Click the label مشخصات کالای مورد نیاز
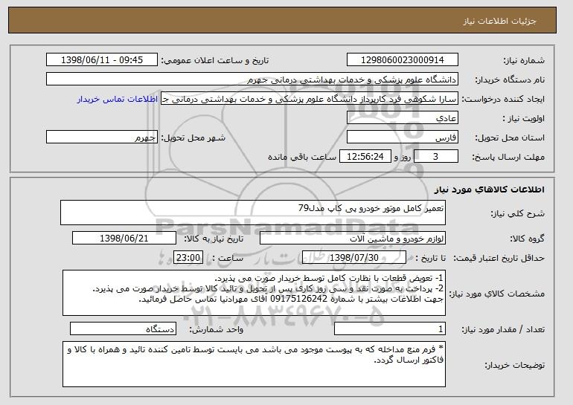The width and height of the screenshot is (573, 405). [x=497, y=294]
